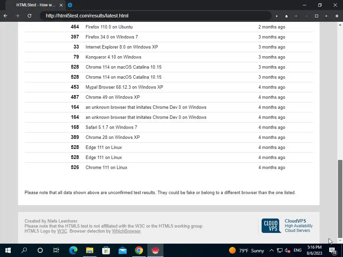
Task: Select the HTML5test tab
Action: pyautogui.click(x=36, y=5)
